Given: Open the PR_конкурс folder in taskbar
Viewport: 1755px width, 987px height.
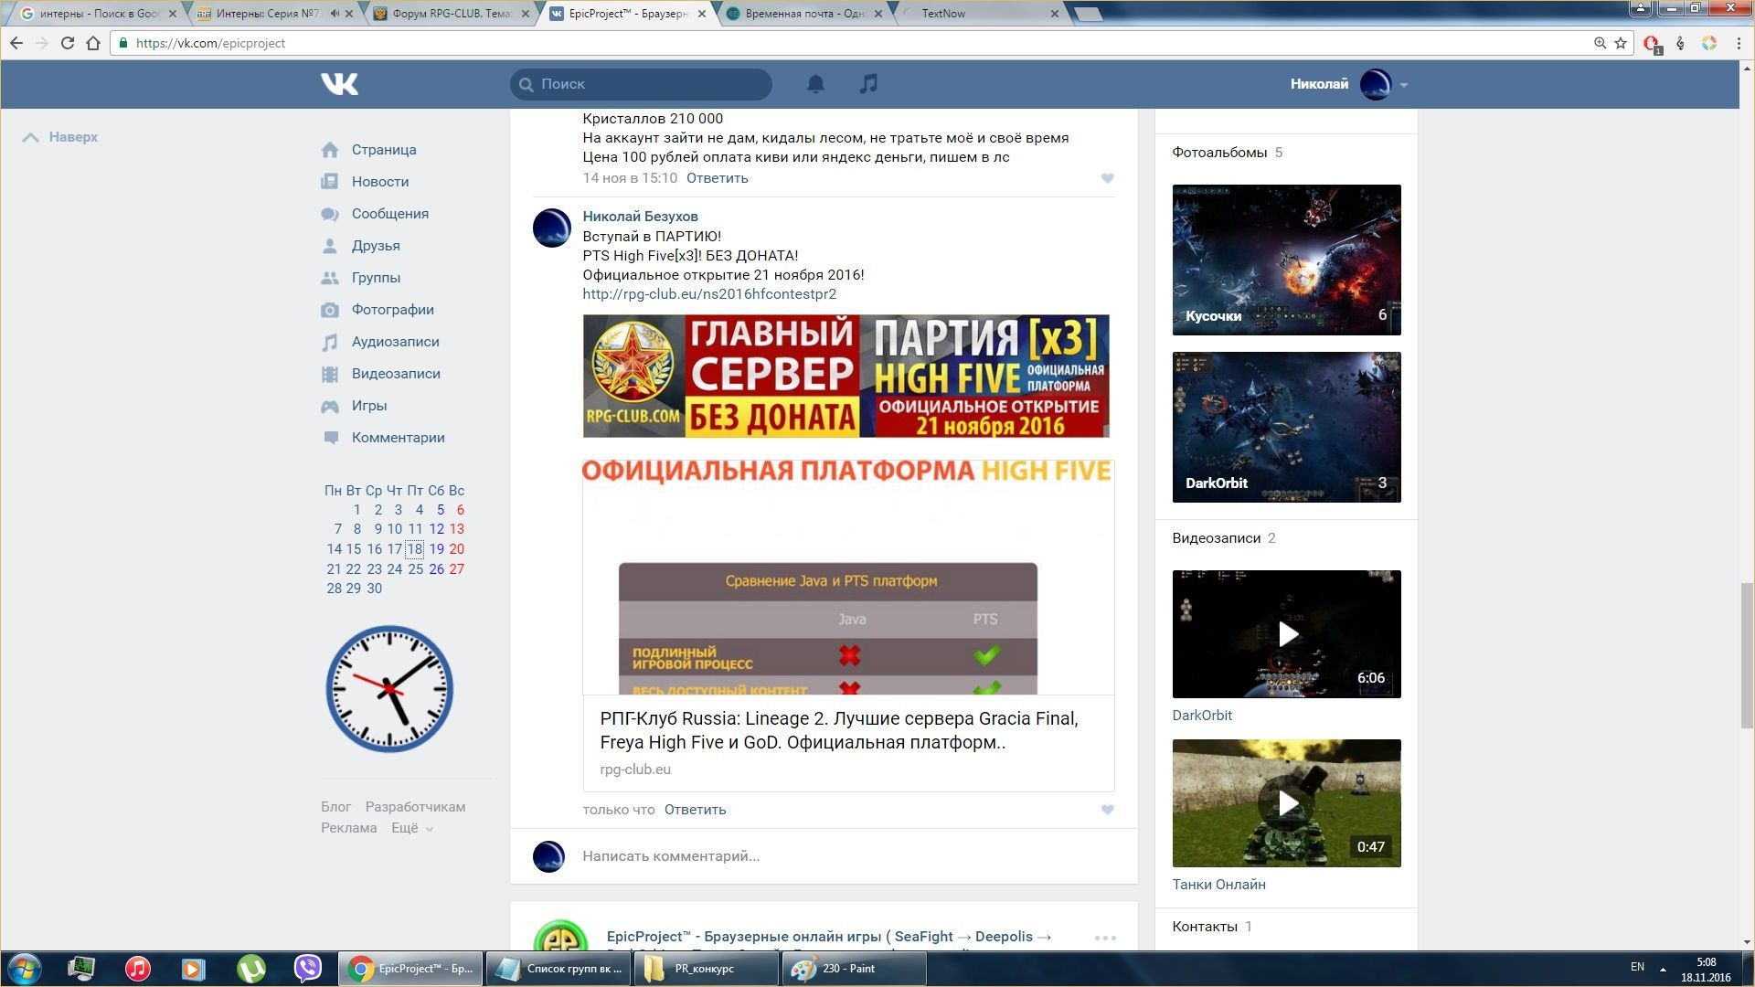Looking at the screenshot, I should pos(706,969).
